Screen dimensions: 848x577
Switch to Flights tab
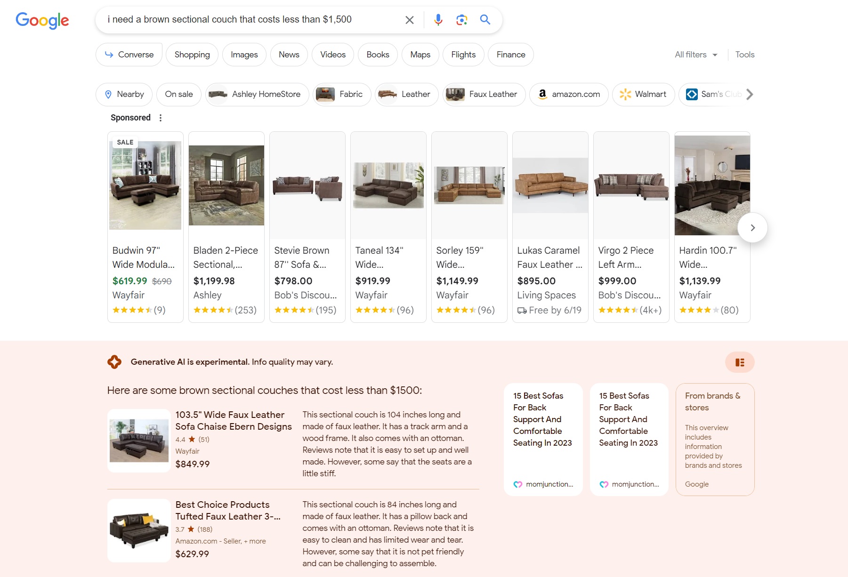463,55
